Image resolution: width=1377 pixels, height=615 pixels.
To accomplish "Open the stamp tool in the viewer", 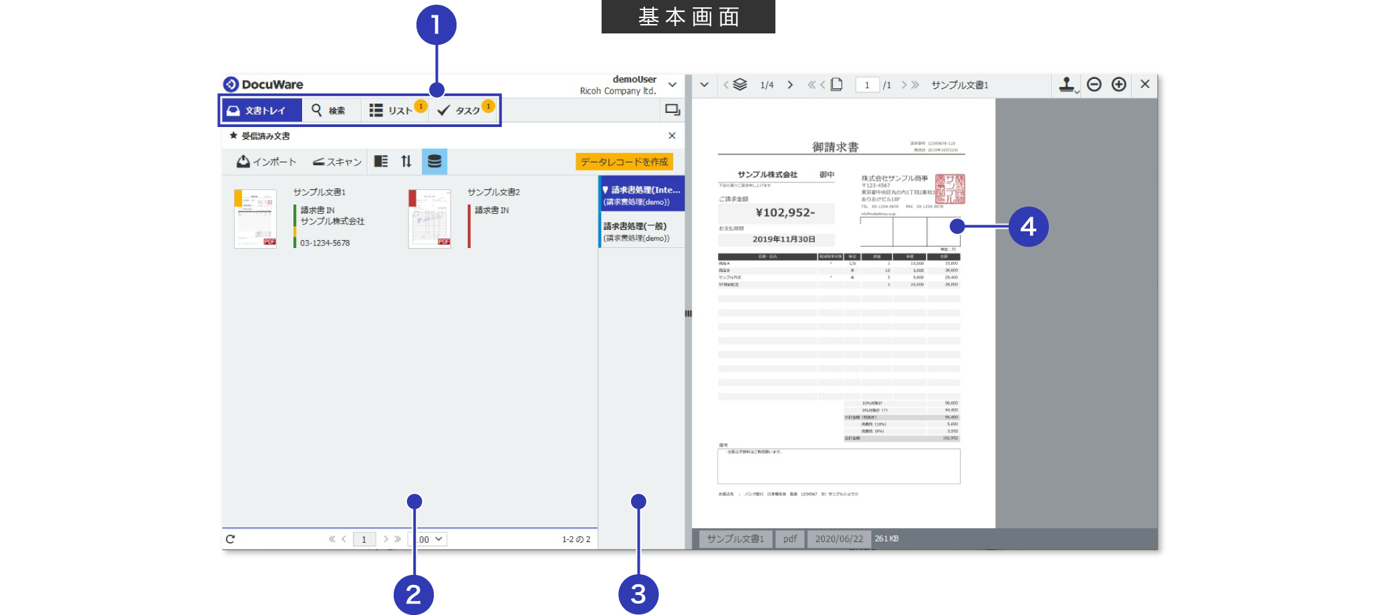I will [1066, 85].
